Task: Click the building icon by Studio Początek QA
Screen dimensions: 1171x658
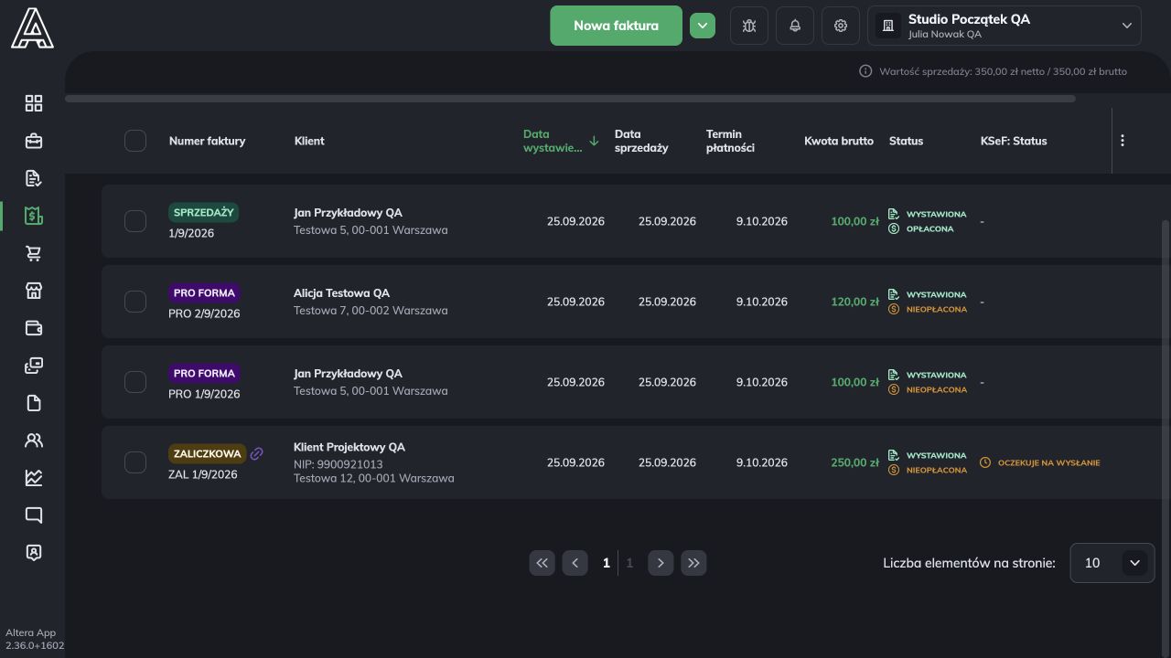Action: click(887, 26)
